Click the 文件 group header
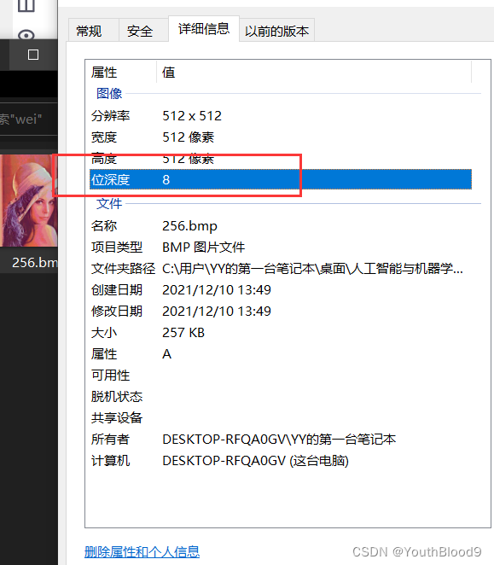The image size is (494, 565). pos(109,204)
